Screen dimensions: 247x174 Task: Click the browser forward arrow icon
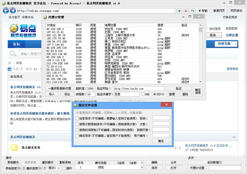[x=13, y=11]
